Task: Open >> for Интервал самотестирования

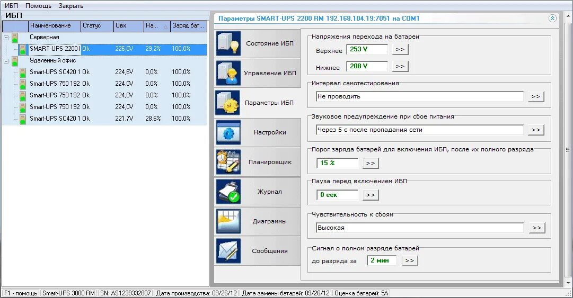Action: point(536,96)
